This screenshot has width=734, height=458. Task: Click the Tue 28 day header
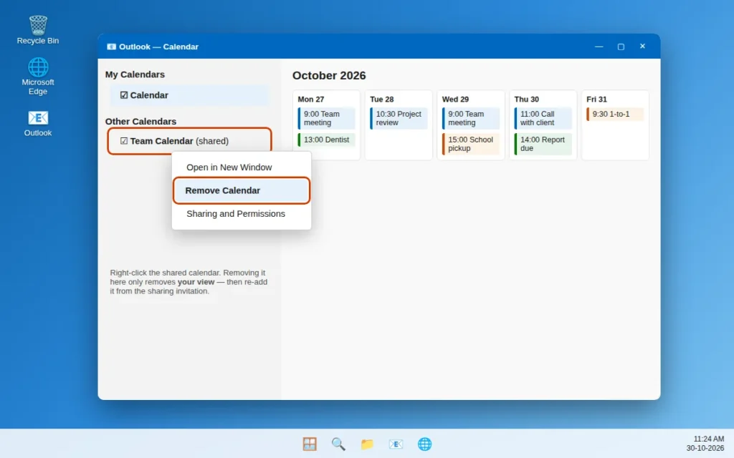pyautogui.click(x=381, y=99)
